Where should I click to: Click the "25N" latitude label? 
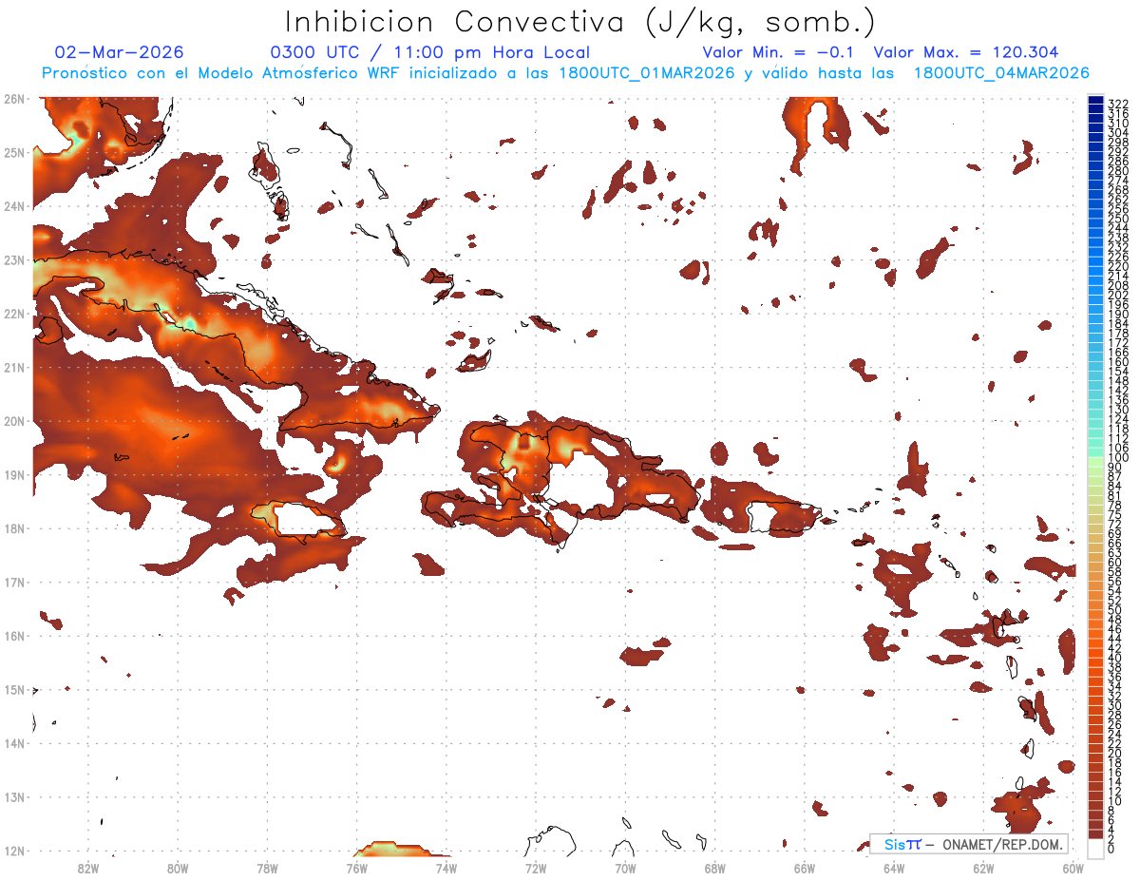click(13, 153)
